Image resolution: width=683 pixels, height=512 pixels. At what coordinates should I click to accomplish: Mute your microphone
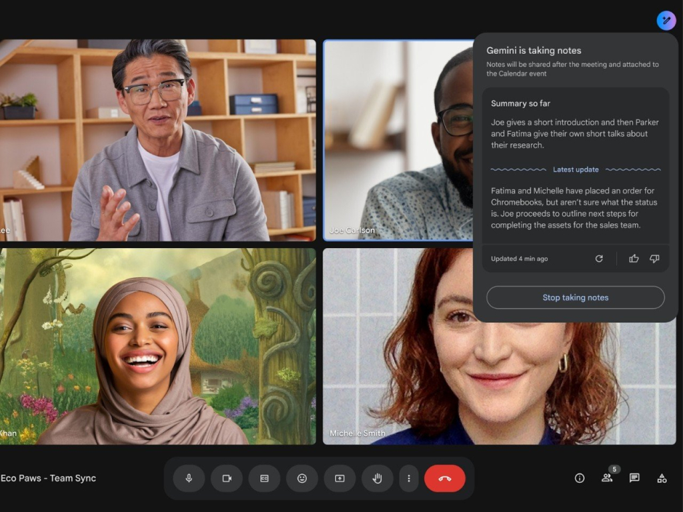pyautogui.click(x=187, y=478)
